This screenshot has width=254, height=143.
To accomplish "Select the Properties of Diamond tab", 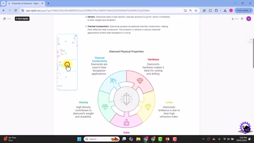I will (x=25, y=3).
